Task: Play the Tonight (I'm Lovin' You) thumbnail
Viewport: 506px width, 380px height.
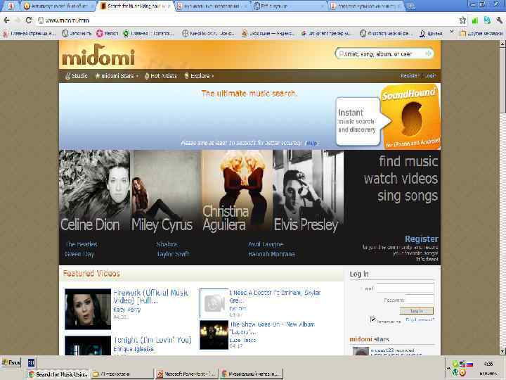Action: (88, 346)
